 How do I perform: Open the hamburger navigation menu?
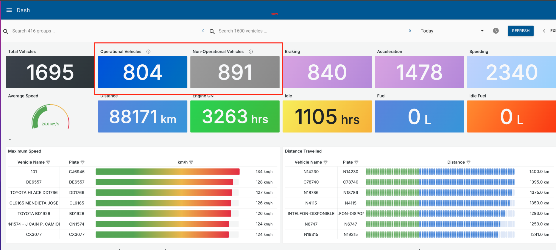9,10
